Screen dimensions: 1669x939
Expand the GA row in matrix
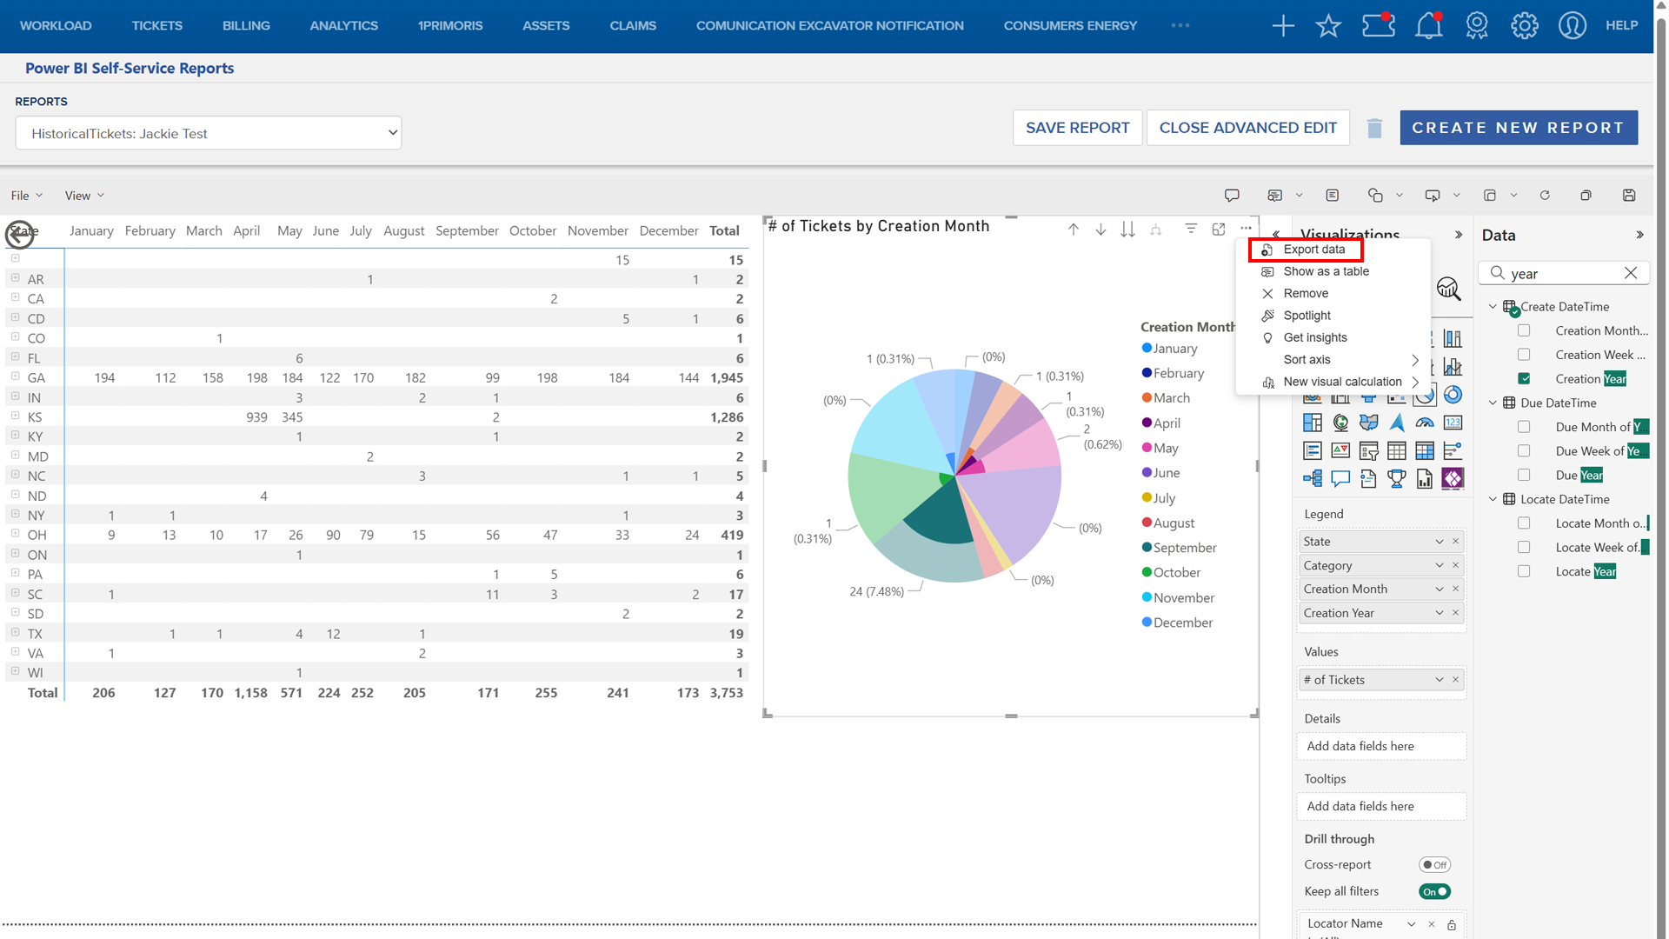tap(15, 377)
